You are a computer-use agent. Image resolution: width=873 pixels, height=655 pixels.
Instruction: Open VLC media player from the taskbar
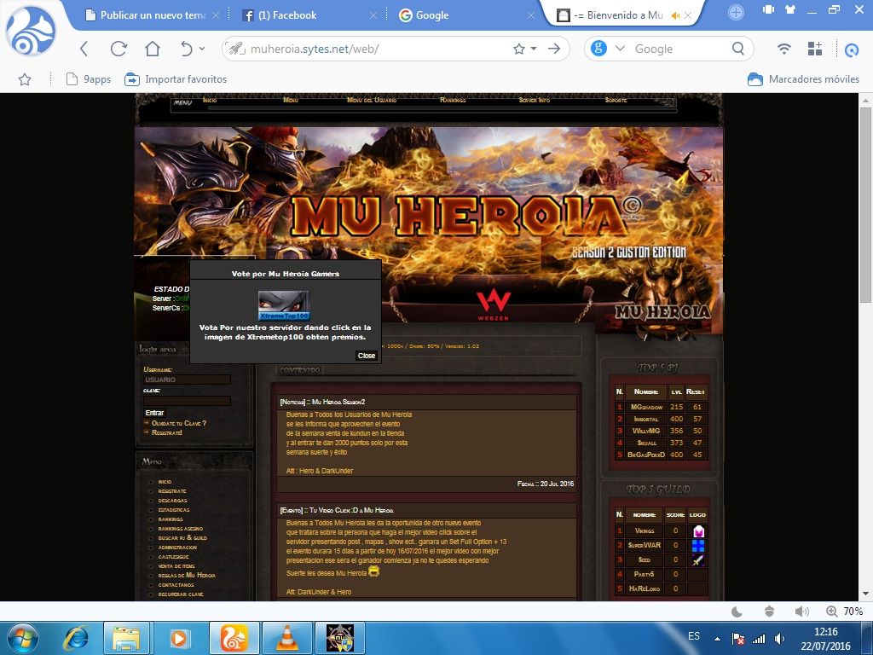286,638
